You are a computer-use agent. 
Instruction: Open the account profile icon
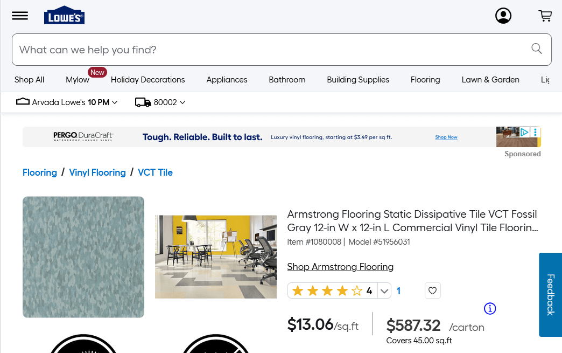(x=503, y=16)
